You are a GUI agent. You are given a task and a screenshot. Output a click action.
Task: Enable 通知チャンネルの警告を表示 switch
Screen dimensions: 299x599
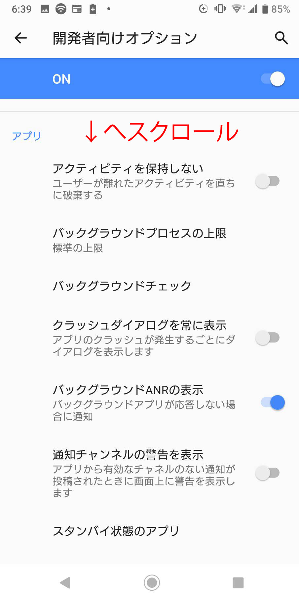[x=268, y=473]
